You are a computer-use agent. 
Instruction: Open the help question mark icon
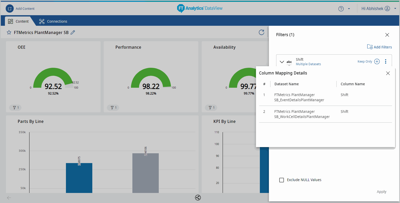[x=341, y=9]
